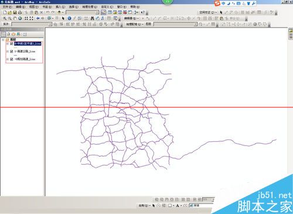Choose the Select Elements arrow tool
Viewport: 293px width, 214px height.
tap(63, 18)
